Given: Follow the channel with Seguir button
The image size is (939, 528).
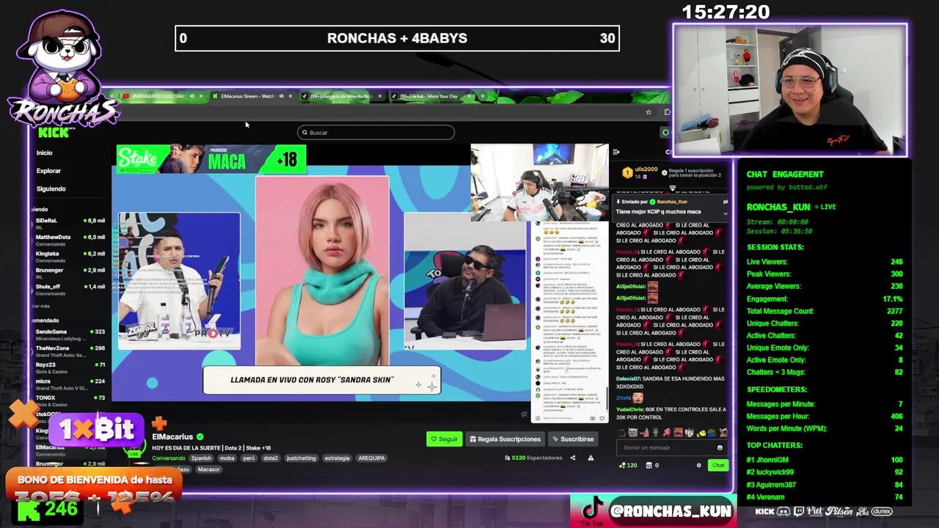Looking at the screenshot, I should tap(445, 439).
